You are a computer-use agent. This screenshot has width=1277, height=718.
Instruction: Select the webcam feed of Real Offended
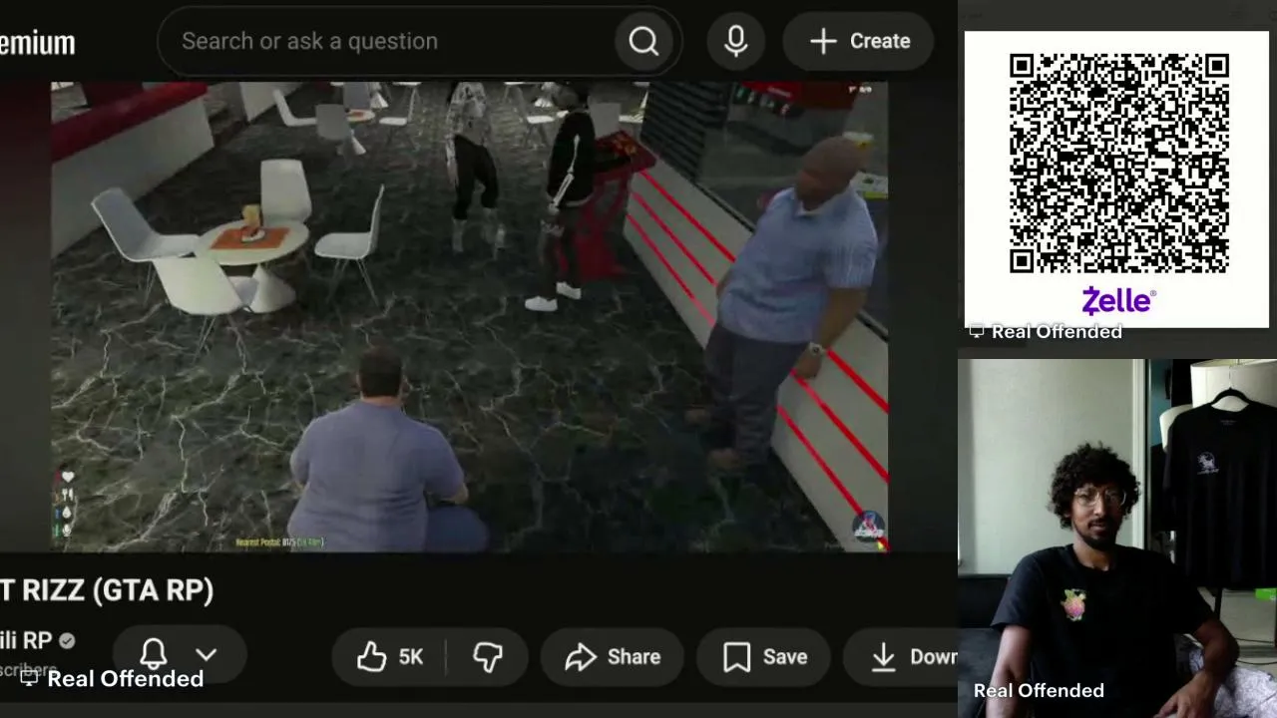pos(1117,538)
